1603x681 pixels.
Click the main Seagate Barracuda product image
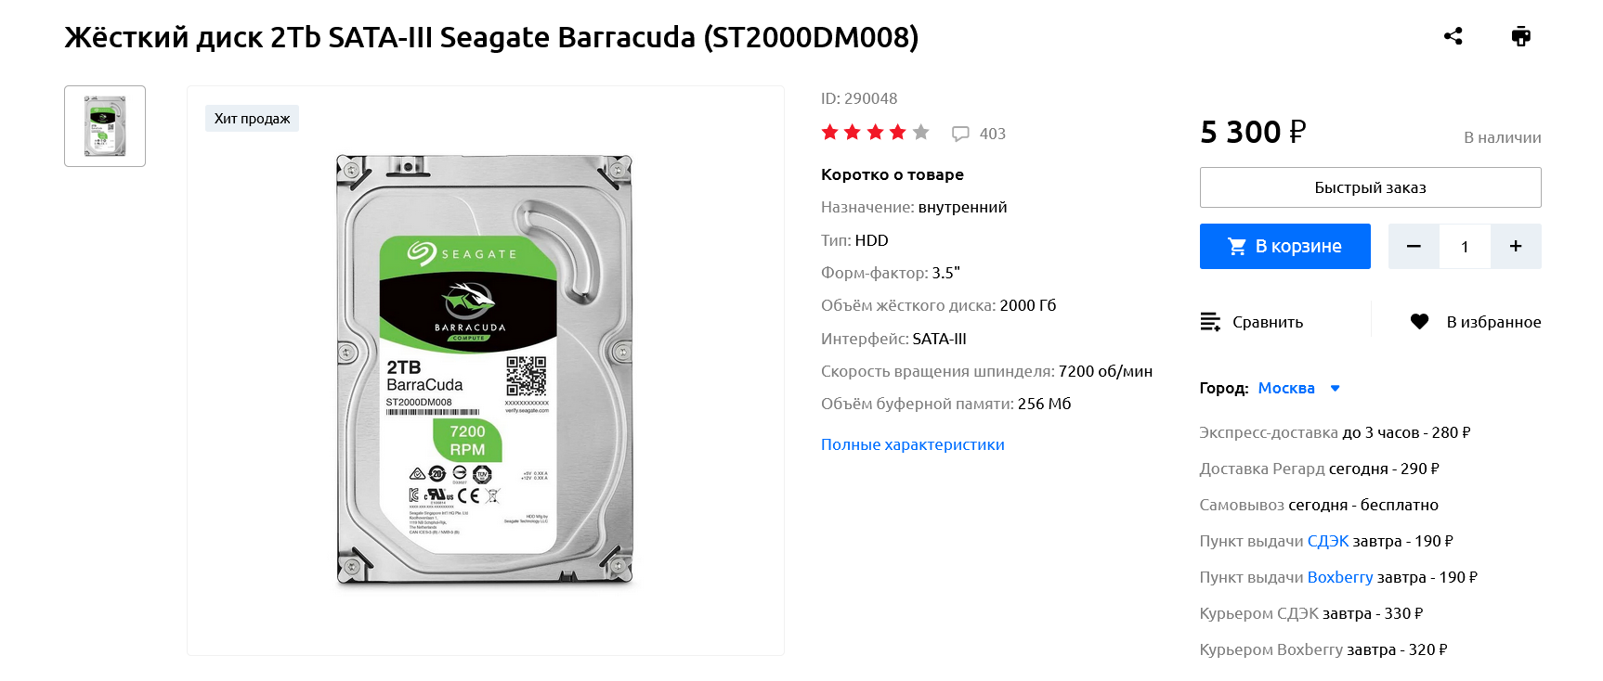point(485,370)
